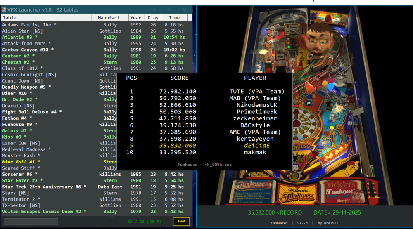Select Voltan Escapes Cosmic Doom #2 row
Image resolution: width=413 pixels, height=229 pixels.
pos(97,212)
